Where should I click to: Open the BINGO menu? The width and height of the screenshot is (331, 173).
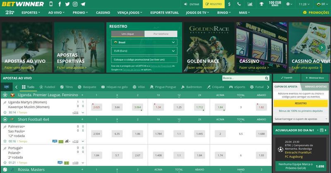(x=224, y=13)
